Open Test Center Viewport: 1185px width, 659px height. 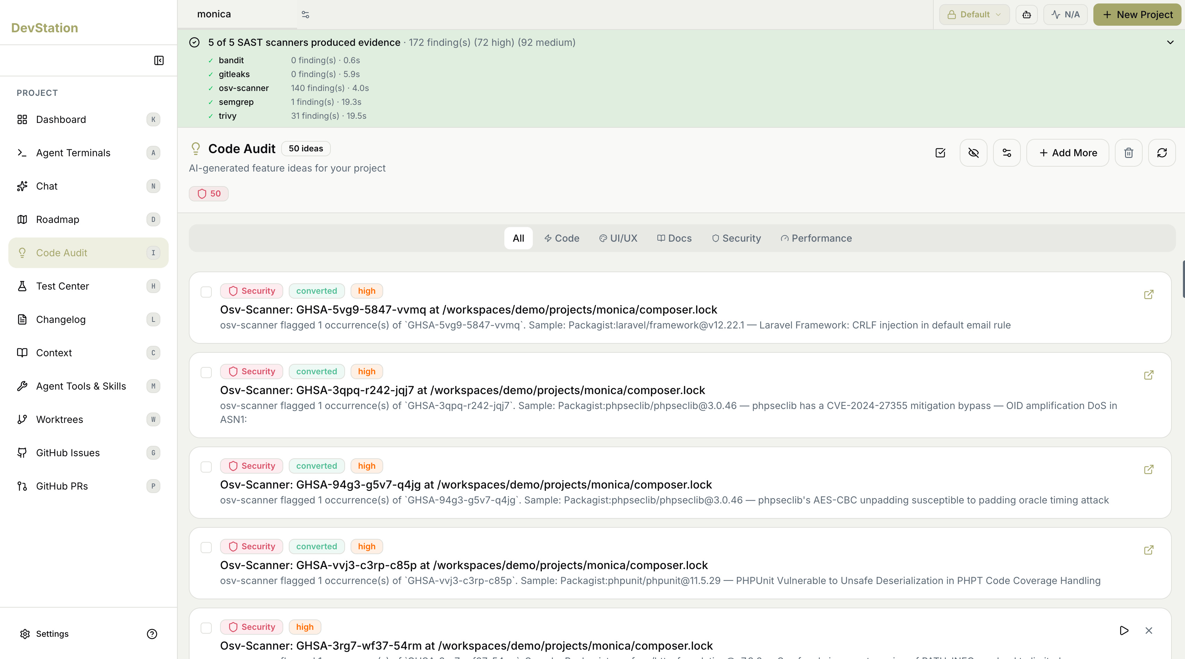click(88, 286)
